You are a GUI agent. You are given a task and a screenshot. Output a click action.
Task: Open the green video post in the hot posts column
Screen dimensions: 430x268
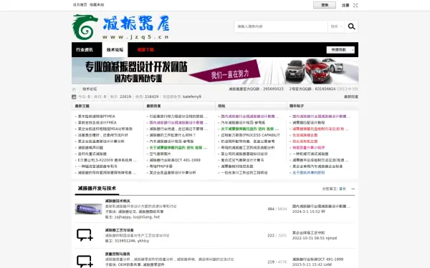[x=250, y=129]
